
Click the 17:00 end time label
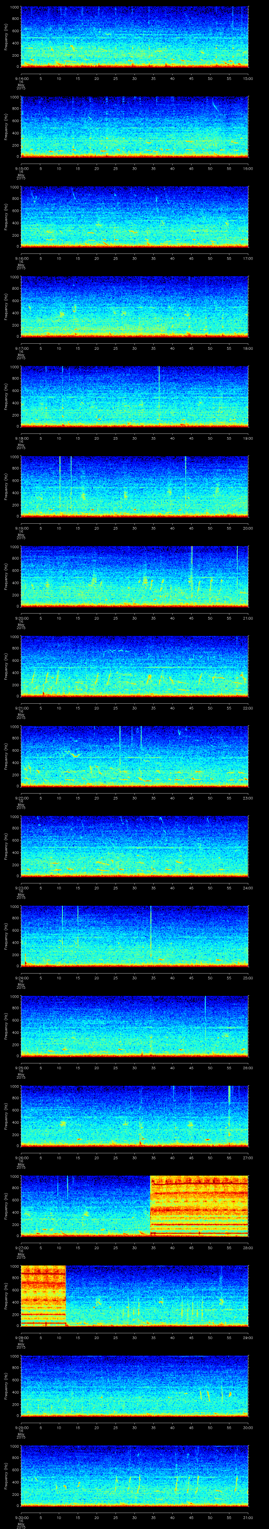(248, 258)
